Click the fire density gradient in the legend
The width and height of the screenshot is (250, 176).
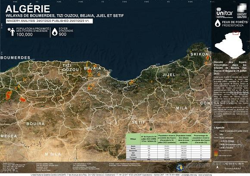(216, 153)
